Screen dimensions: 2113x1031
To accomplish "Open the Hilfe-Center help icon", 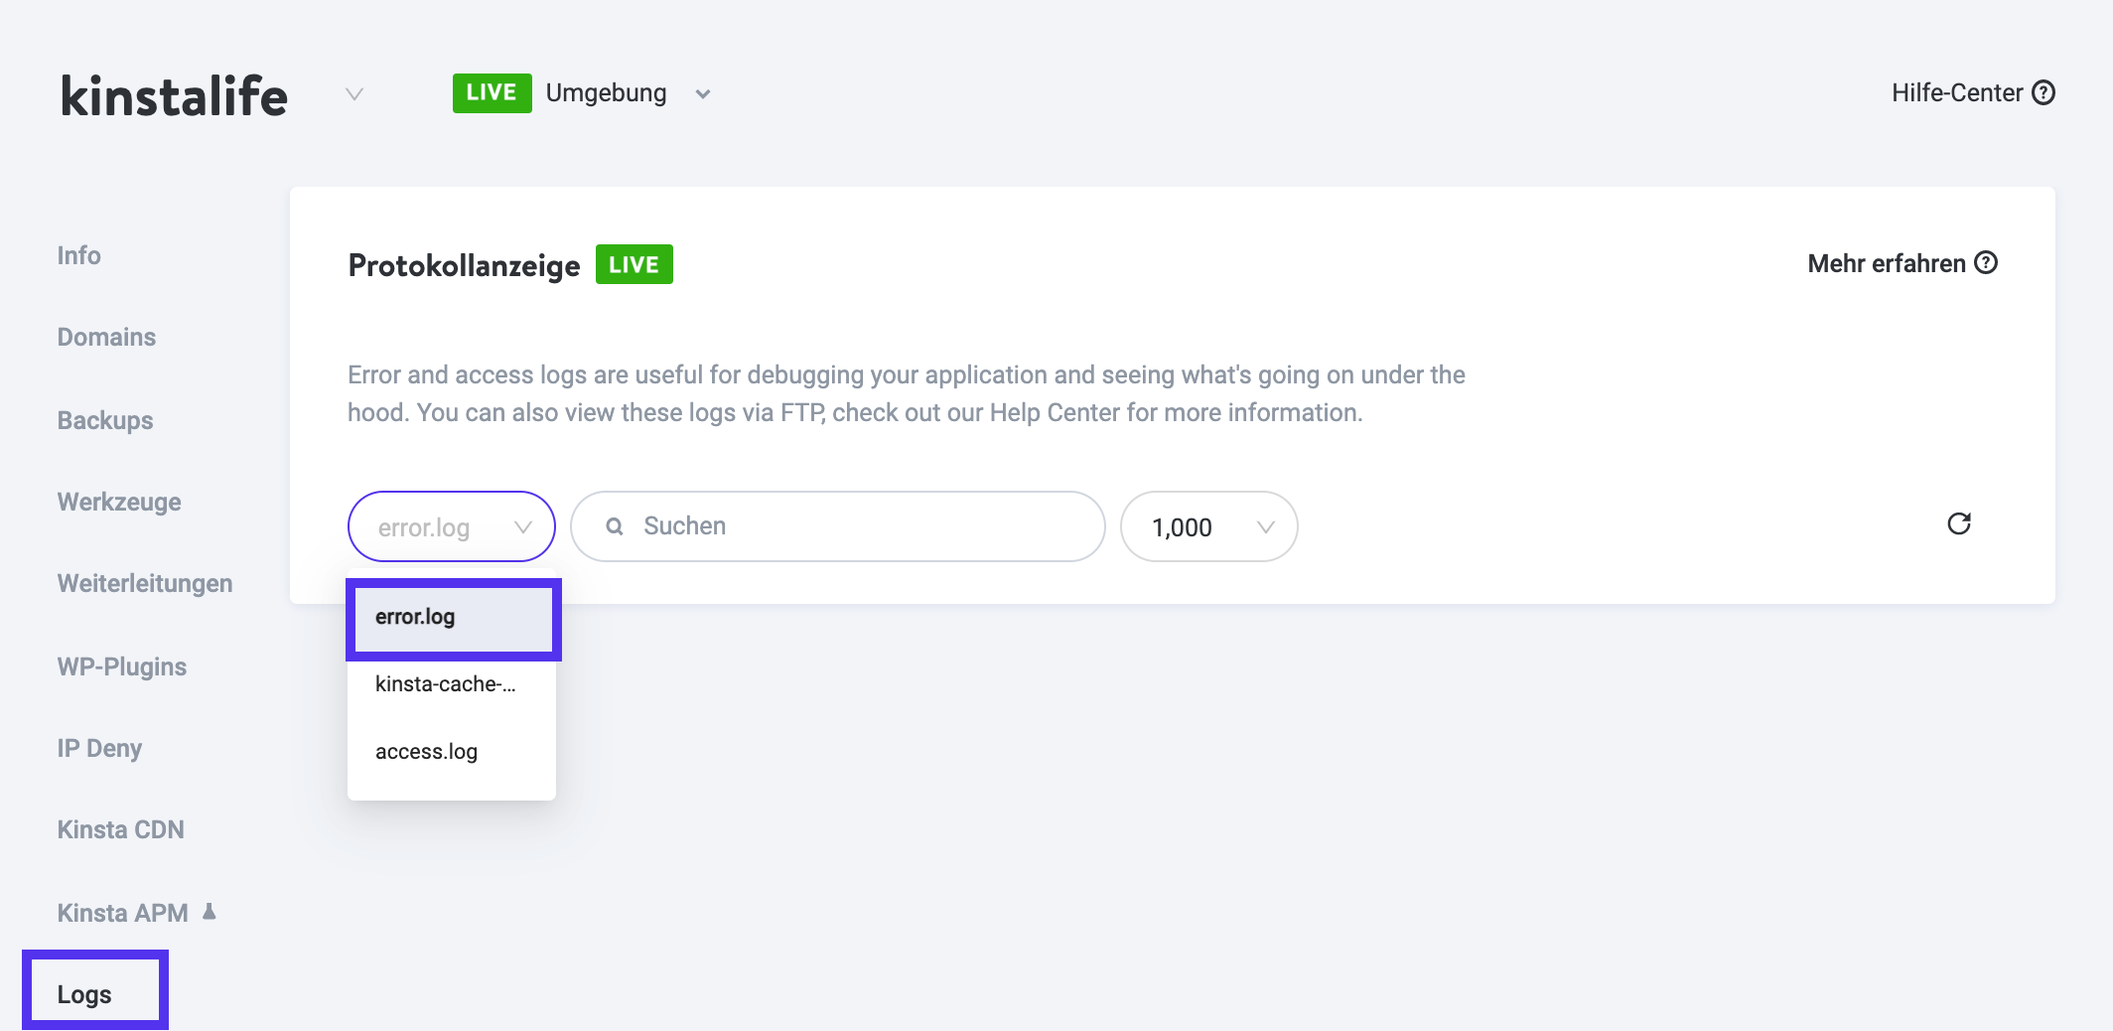I will 2045,92.
